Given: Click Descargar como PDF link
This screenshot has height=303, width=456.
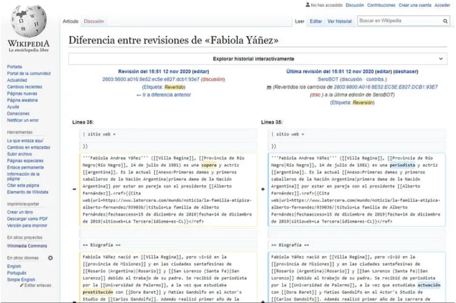Looking at the screenshot, I should (x=27, y=219).
